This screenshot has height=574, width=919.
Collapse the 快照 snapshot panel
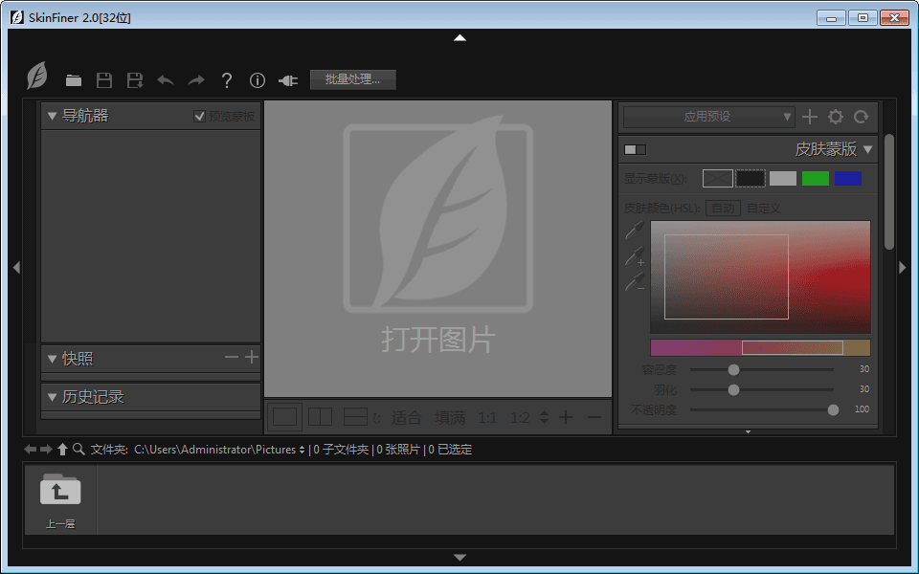click(52, 359)
